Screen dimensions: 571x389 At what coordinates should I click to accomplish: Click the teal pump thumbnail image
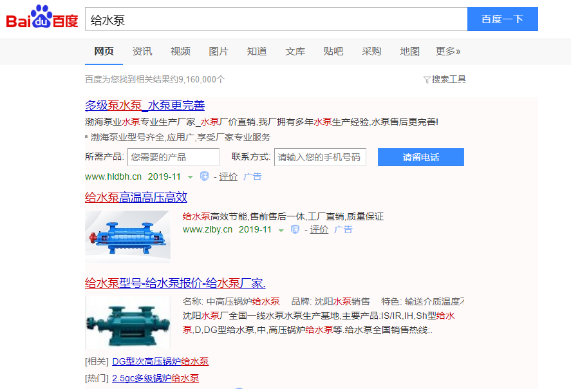coord(127,323)
